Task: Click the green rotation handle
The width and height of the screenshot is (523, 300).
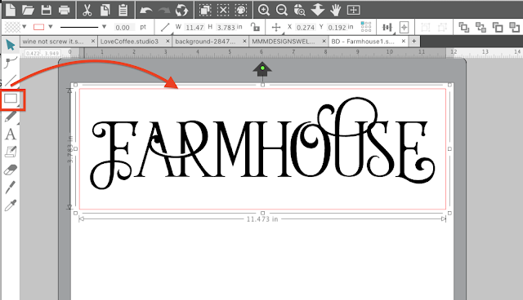Action: 262,68
